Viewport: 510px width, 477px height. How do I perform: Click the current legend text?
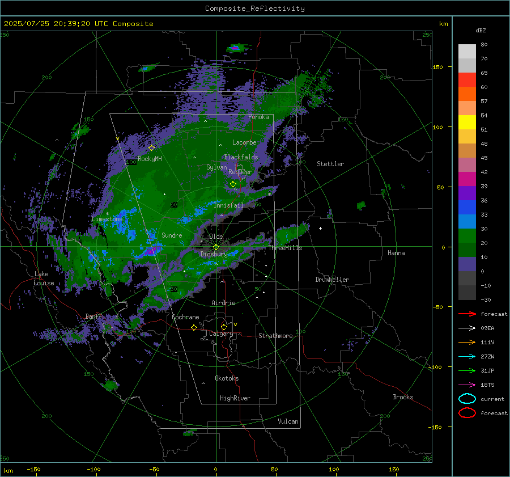coord(492,399)
